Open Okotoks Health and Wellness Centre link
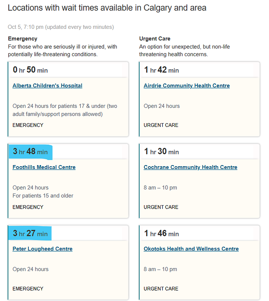Screen dimensions: 269x301 (x=191, y=249)
